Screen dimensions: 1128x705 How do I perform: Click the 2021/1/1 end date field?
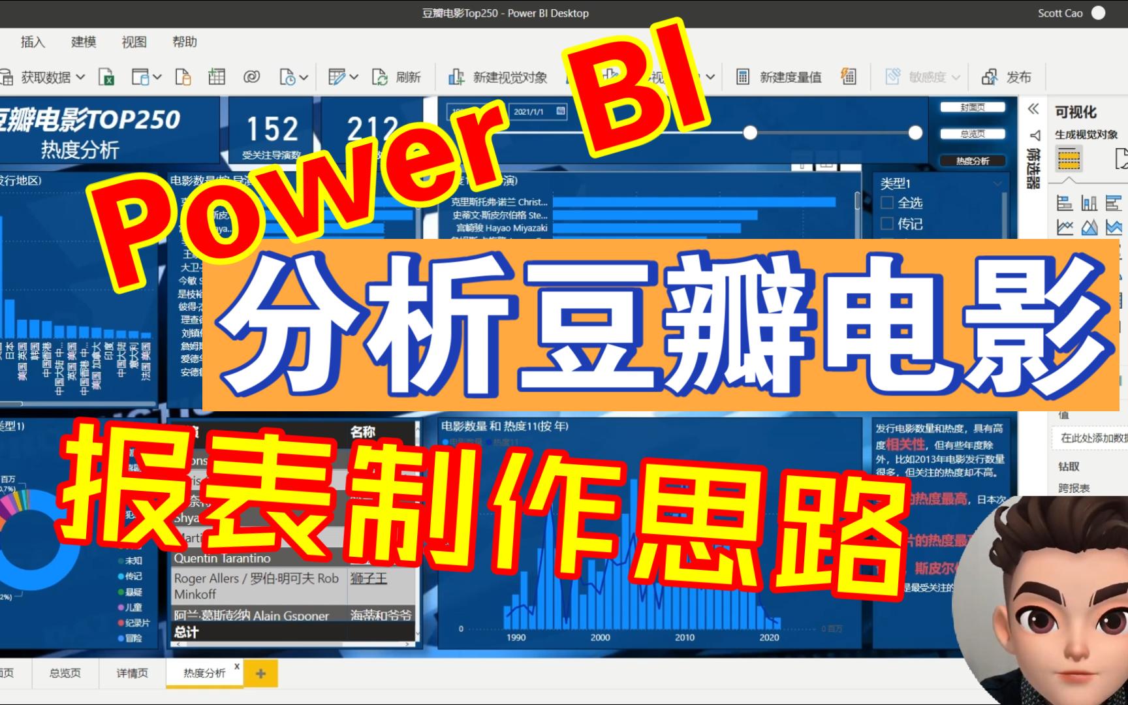pyautogui.click(x=537, y=112)
